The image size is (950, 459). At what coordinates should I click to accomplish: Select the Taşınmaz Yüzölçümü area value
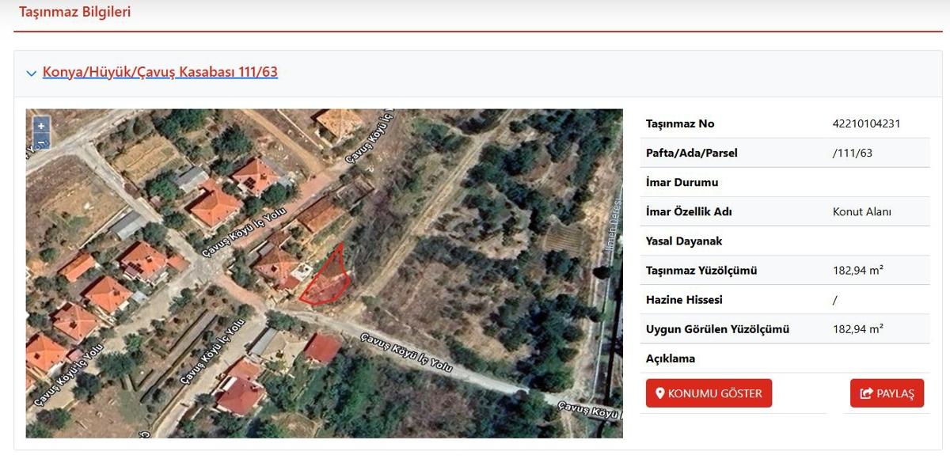click(x=857, y=271)
